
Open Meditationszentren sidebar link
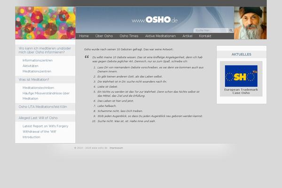pos(37,71)
